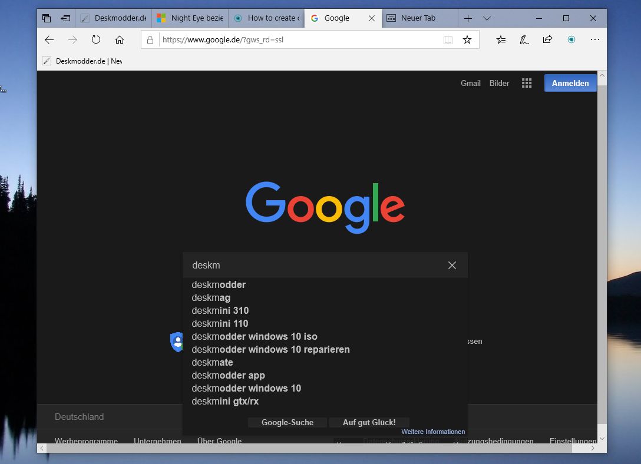Choose deskmodder windows 10 iso suggestion
Viewport: 641px width, 464px height.
click(x=325, y=337)
